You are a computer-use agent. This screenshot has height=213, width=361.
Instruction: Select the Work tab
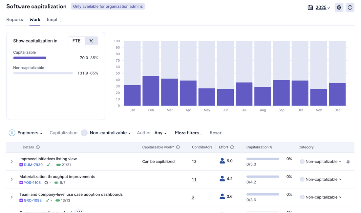pyautogui.click(x=35, y=19)
